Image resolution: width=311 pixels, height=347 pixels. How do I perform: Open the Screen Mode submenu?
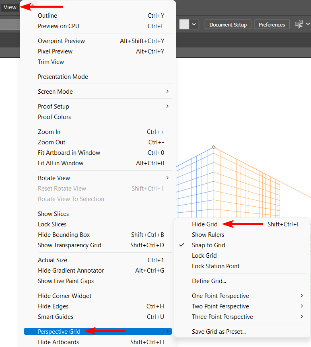pyautogui.click(x=55, y=92)
